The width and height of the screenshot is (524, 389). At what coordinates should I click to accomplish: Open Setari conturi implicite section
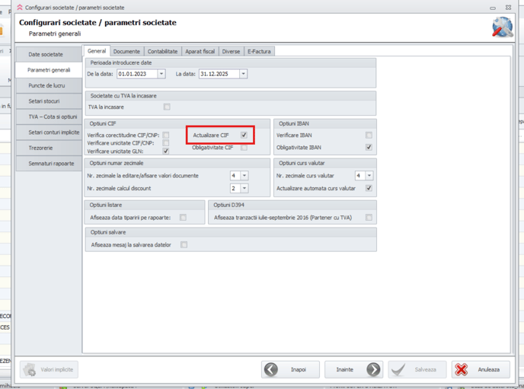49,132
